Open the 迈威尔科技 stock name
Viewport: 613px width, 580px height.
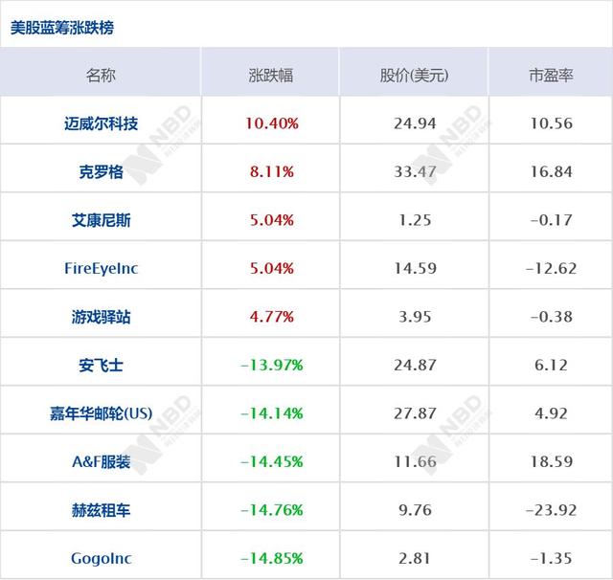[101, 123]
